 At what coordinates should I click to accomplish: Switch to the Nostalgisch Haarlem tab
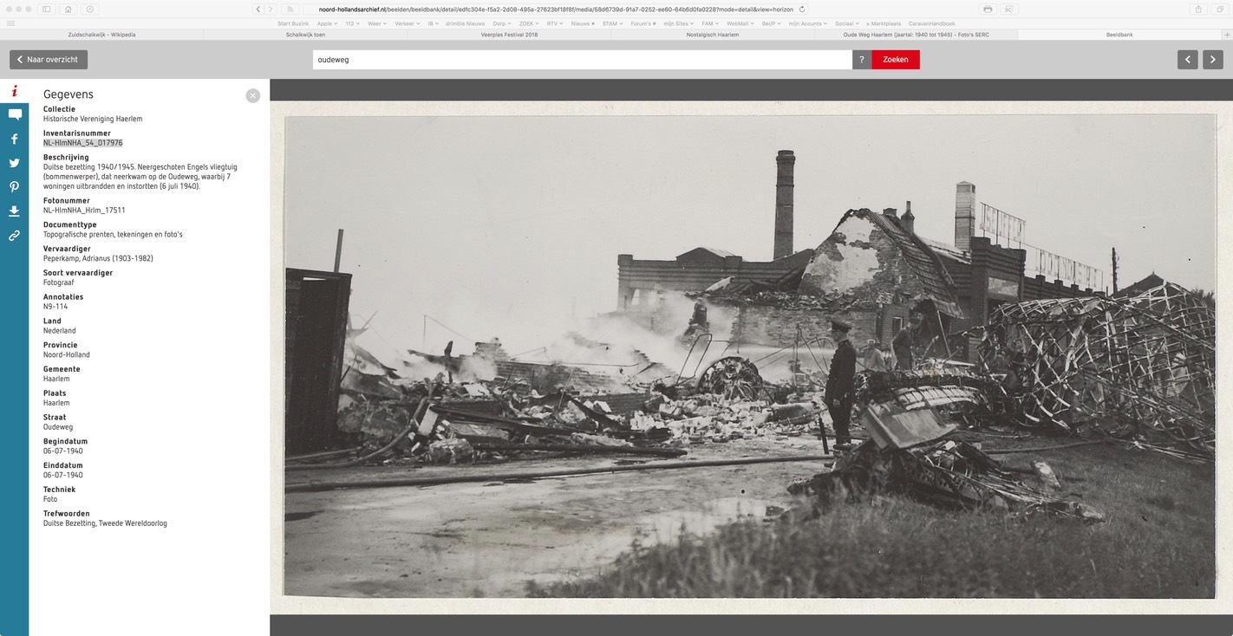(x=712, y=35)
